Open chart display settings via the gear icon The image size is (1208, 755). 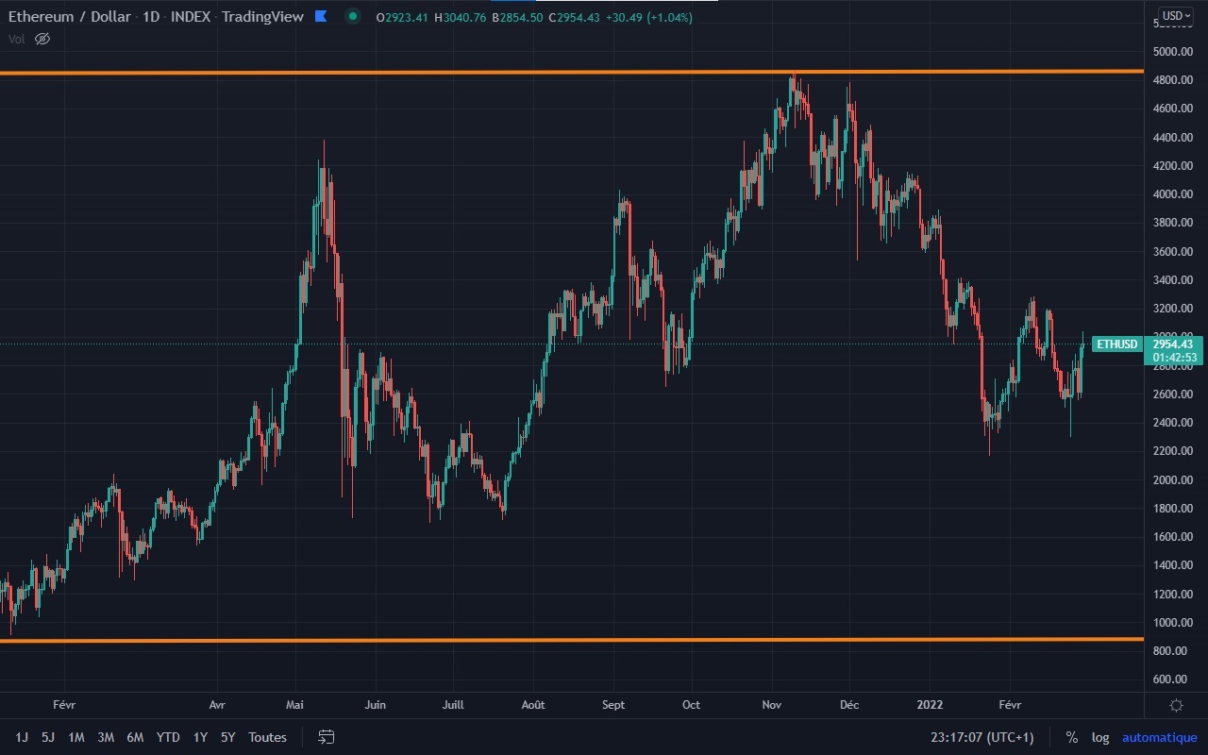[x=1175, y=704]
